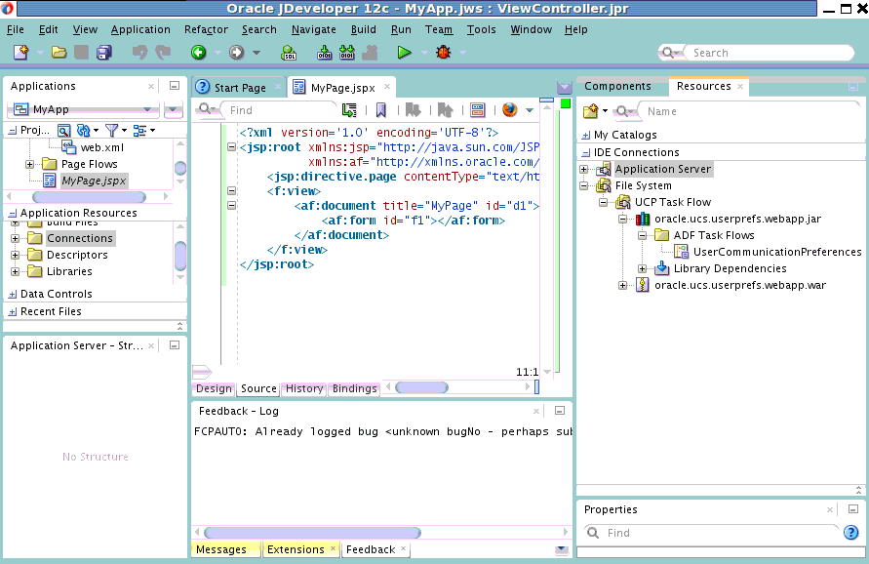Switch to the Start Page tab

click(x=239, y=88)
